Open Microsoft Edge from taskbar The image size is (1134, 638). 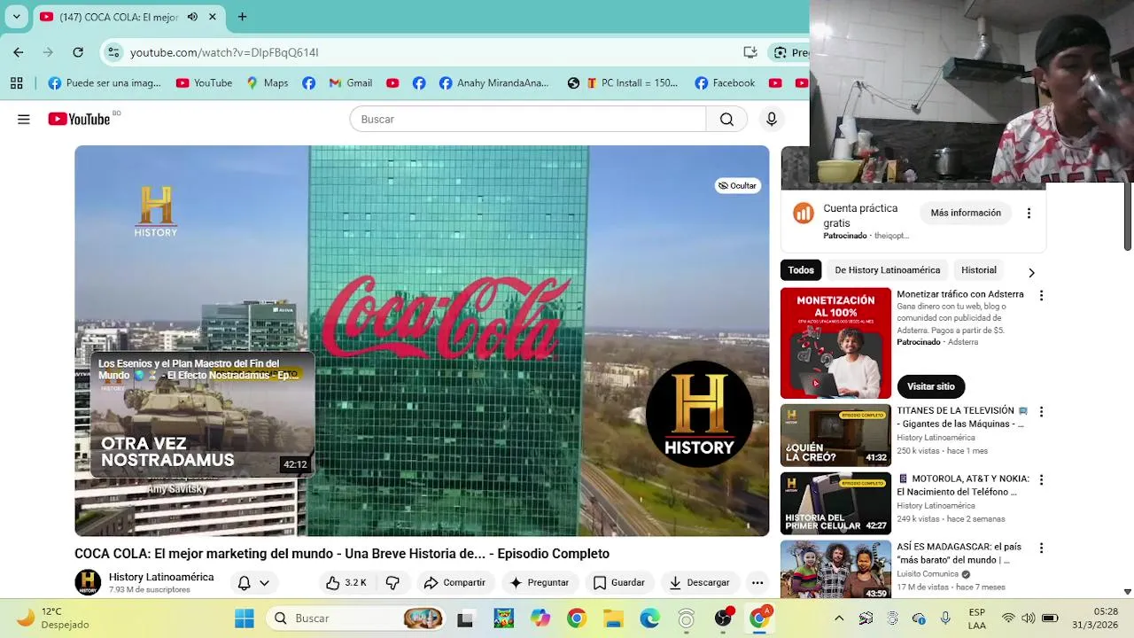[x=649, y=618]
